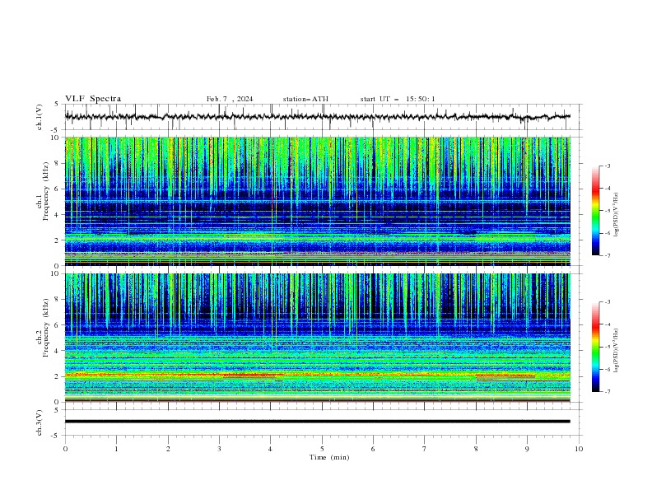
Task: Click the 'ch.1(V)' axis label
Action: (x=40, y=117)
